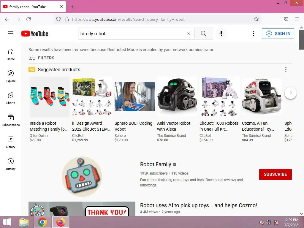Open the Robot Family channel name link
The image size is (304, 228).
point(156,164)
